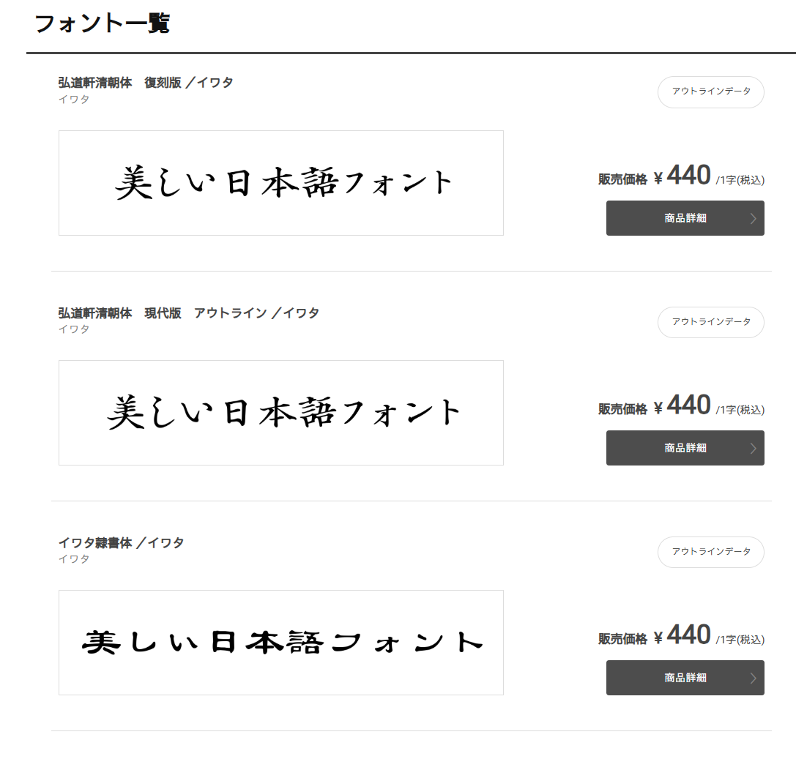
Task: Click the イワタ maker label under イワタ隷書体 title
Action: (x=74, y=558)
